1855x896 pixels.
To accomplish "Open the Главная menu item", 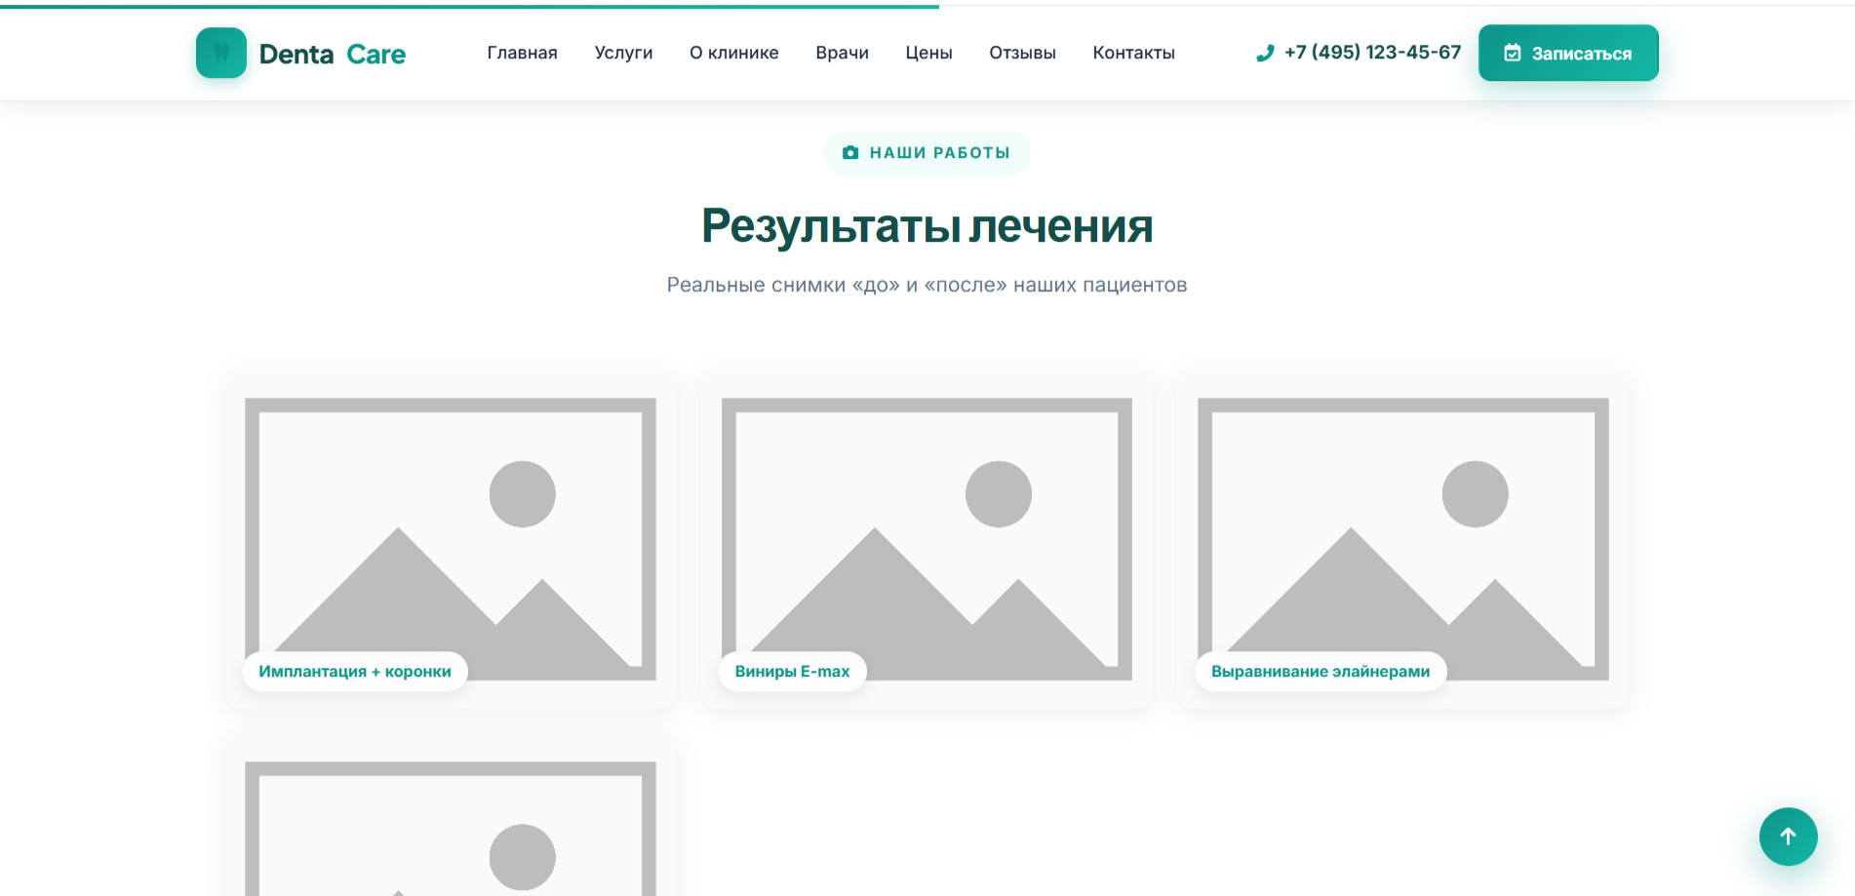I will (522, 53).
